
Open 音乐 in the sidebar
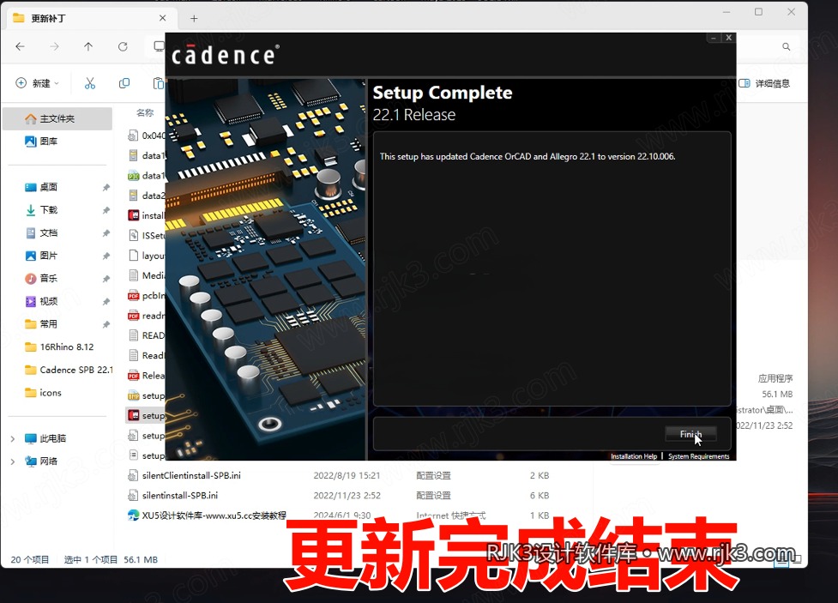pos(49,278)
